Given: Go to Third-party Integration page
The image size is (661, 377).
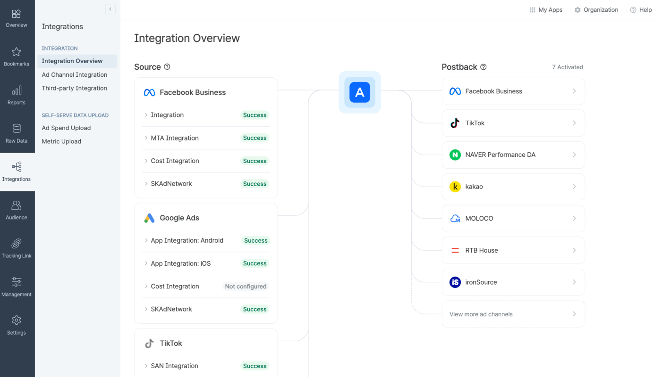Looking at the screenshot, I should tap(74, 88).
